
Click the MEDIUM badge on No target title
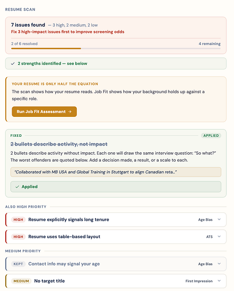tap(21, 281)
